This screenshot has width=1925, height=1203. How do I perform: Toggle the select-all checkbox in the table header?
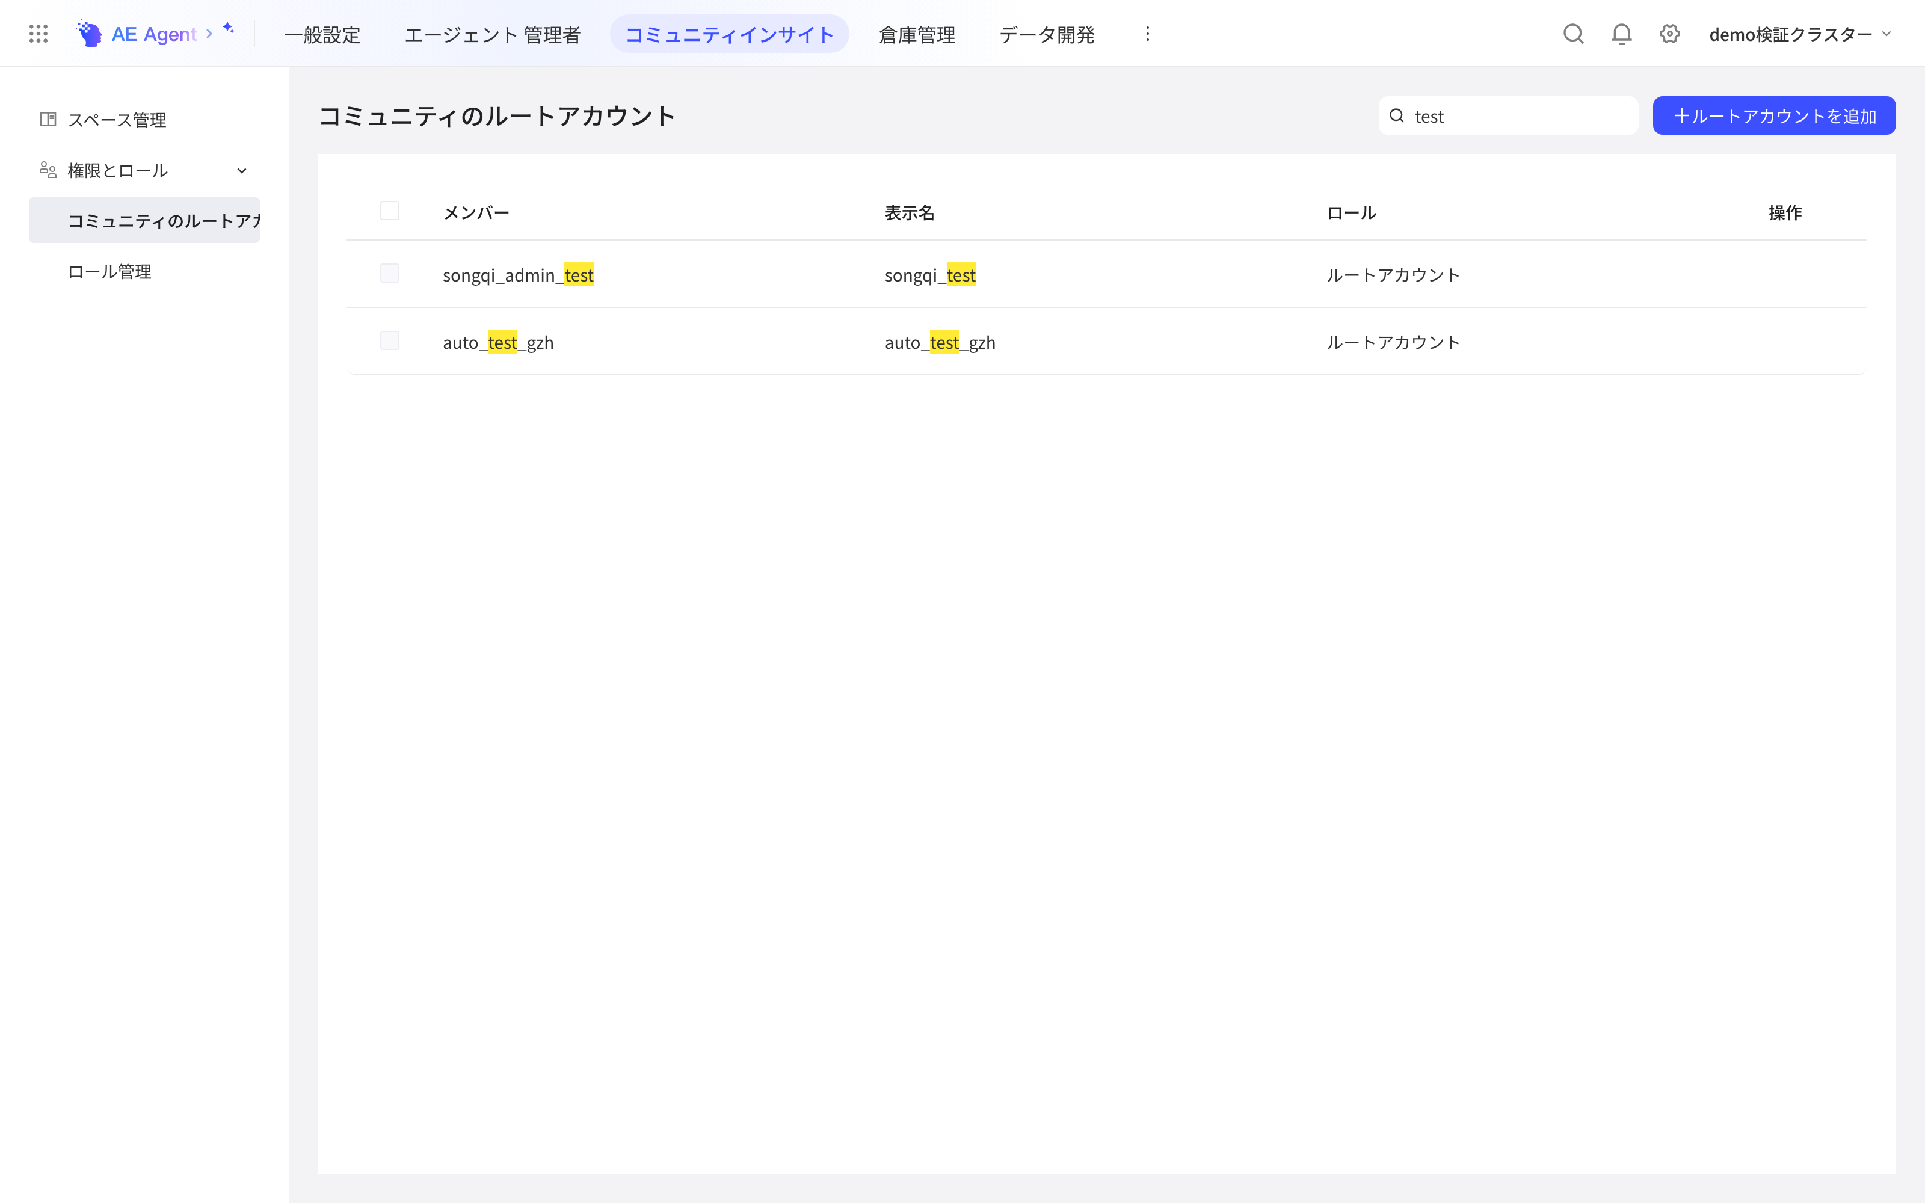click(x=390, y=211)
